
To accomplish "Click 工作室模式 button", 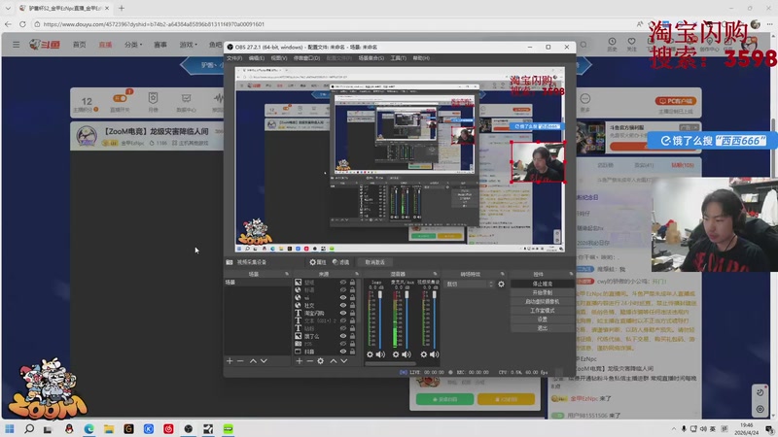I will point(543,311).
